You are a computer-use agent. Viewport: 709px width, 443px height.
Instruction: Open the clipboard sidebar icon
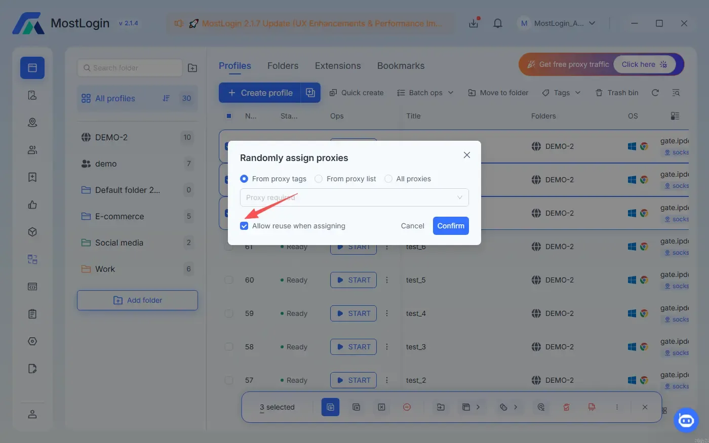pos(32,314)
